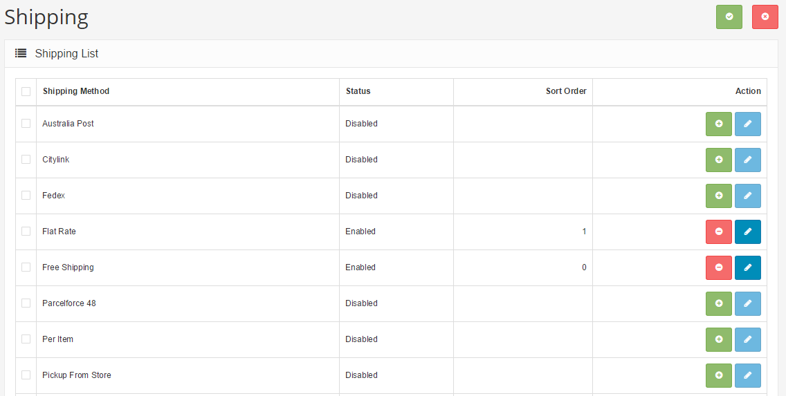Check the Fedex row checkbox

coord(26,196)
